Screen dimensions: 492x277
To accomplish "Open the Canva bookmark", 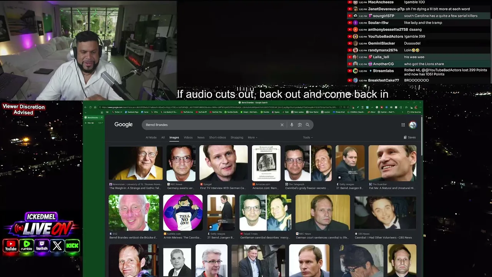I will (145, 112).
